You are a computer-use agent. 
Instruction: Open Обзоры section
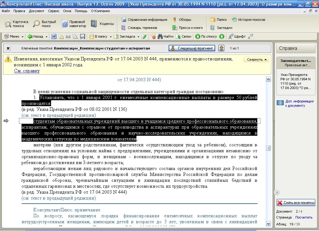[182, 20]
